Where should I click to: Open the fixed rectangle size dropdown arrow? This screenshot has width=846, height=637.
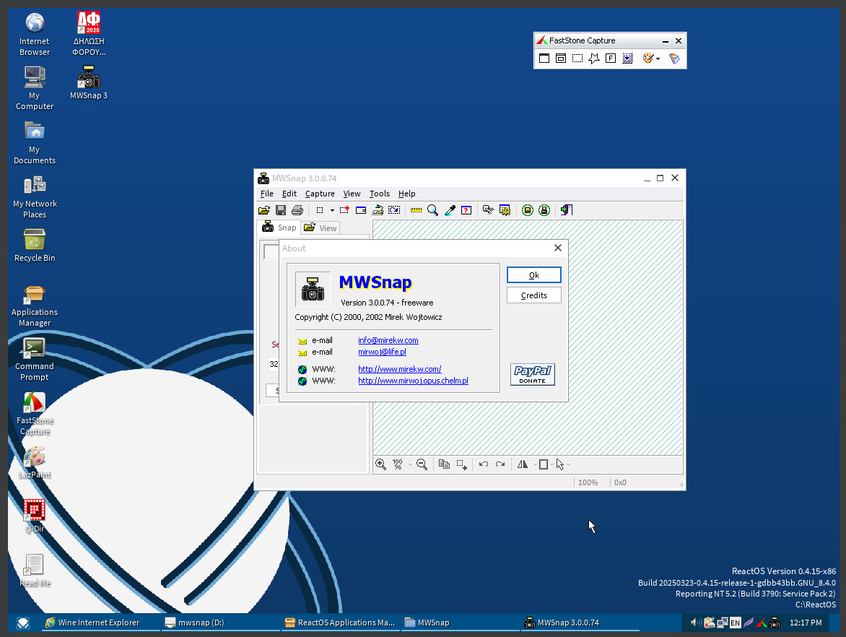click(332, 210)
